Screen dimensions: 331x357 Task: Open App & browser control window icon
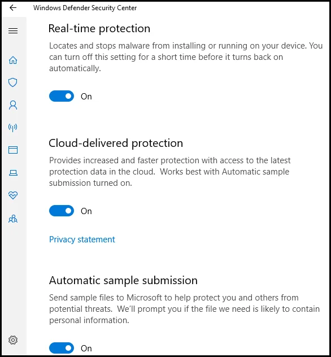(13, 150)
